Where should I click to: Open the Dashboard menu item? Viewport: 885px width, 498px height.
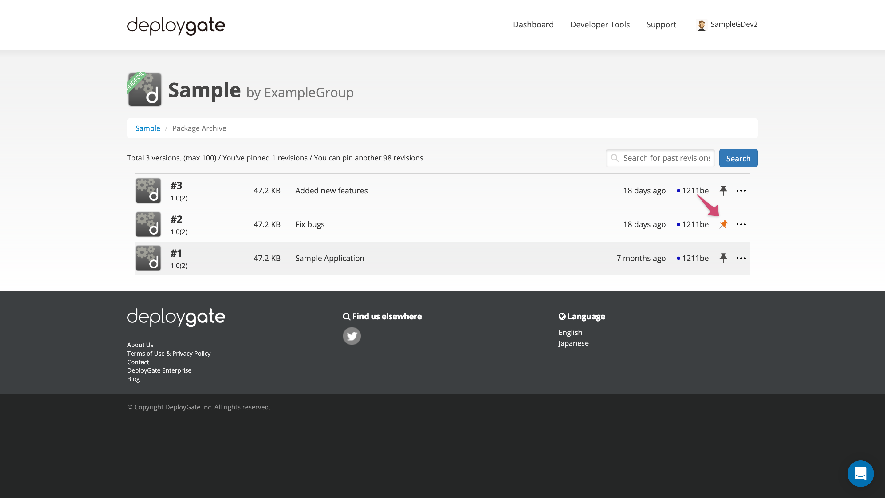(x=533, y=24)
